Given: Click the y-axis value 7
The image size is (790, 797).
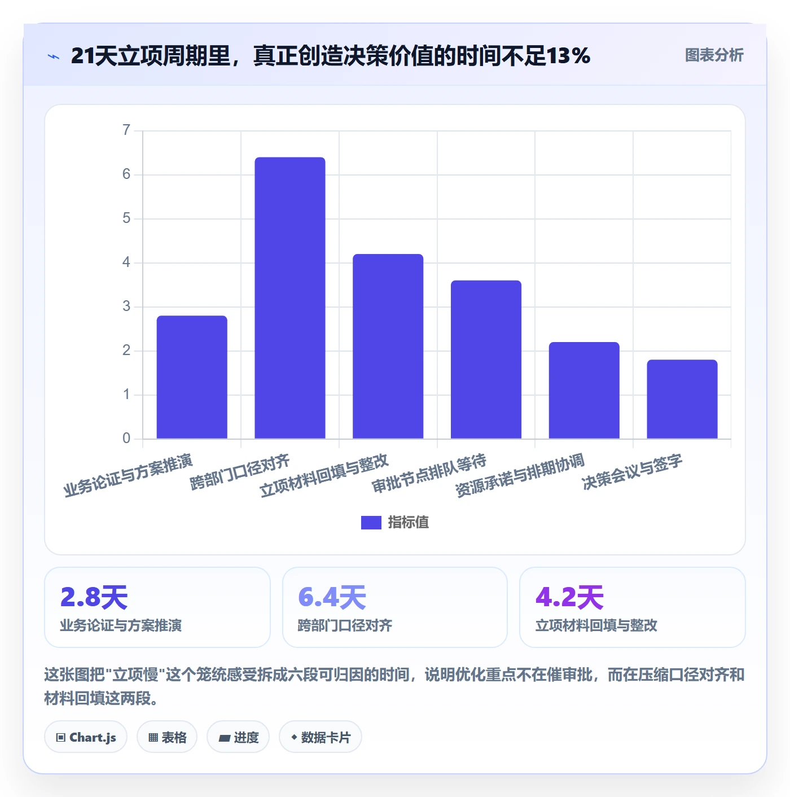Looking at the screenshot, I should (126, 130).
